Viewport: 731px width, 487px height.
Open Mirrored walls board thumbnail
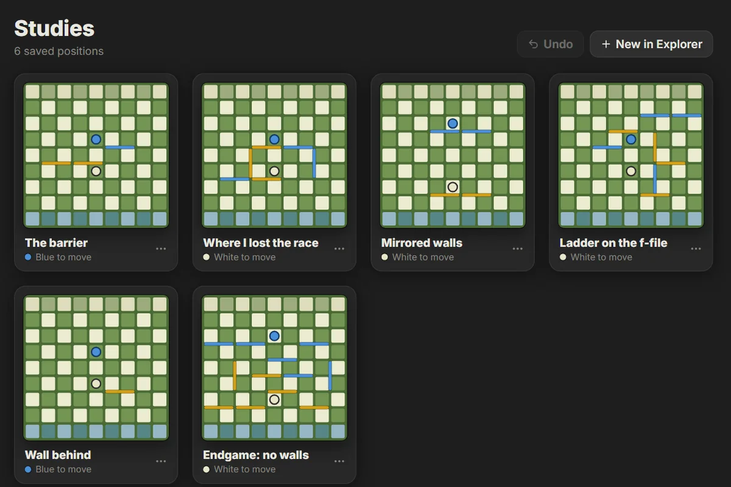(453, 155)
